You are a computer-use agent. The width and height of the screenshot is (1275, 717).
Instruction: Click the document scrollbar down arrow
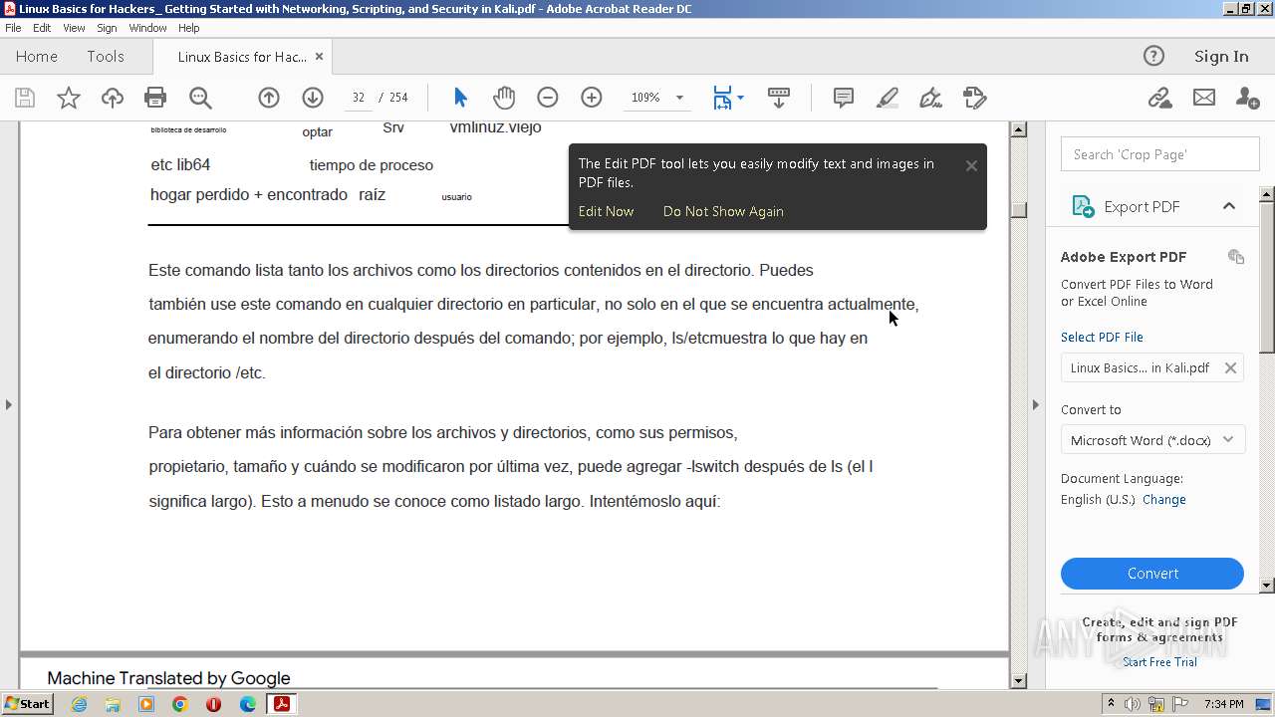point(1018,681)
